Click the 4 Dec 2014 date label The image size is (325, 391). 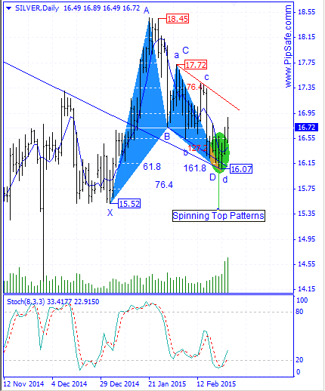pos(70,384)
